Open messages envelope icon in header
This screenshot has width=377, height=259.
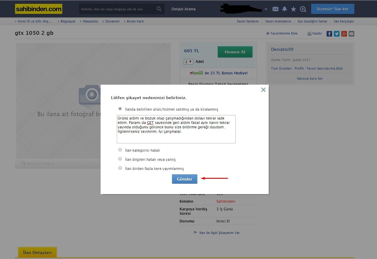(275, 9)
